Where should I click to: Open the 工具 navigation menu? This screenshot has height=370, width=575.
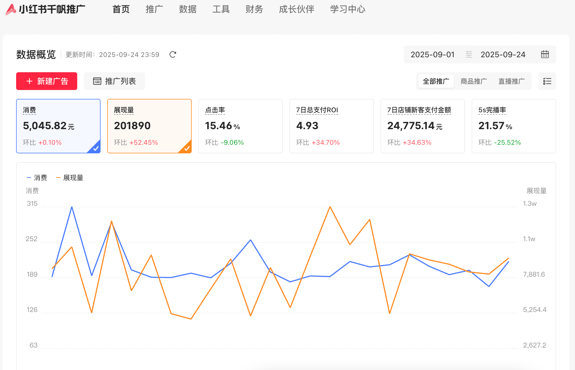click(221, 9)
